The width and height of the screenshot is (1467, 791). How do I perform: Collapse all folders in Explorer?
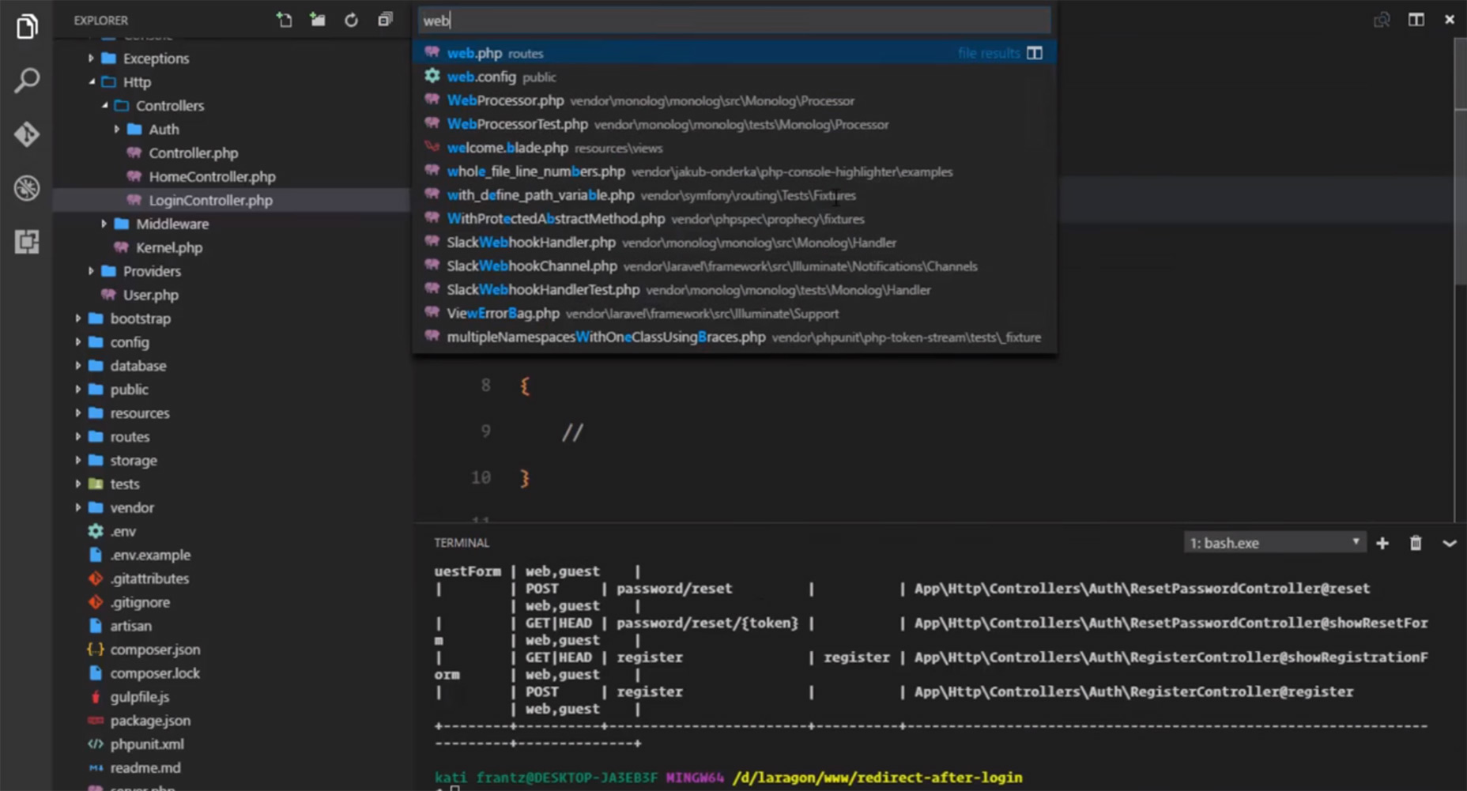pos(385,21)
